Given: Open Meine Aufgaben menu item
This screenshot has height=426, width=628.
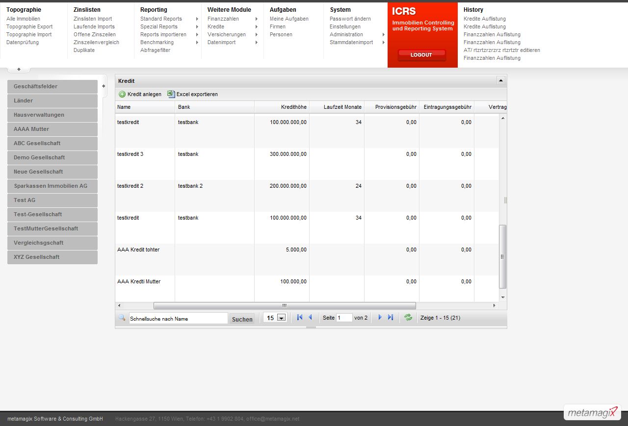Looking at the screenshot, I should (289, 19).
